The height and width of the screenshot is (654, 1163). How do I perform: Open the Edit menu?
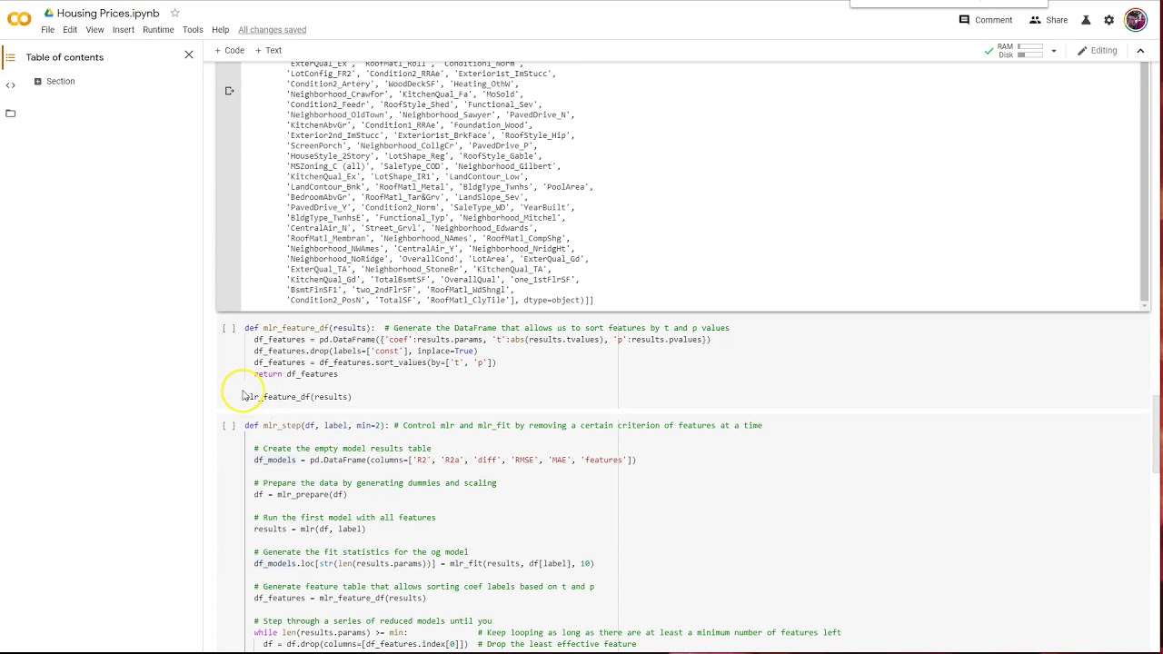(70, 30)
